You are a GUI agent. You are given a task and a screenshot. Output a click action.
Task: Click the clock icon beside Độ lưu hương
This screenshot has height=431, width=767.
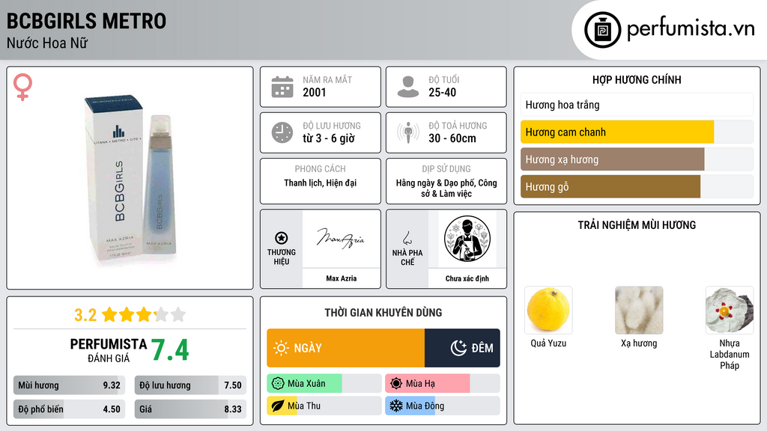pos(282,132)
